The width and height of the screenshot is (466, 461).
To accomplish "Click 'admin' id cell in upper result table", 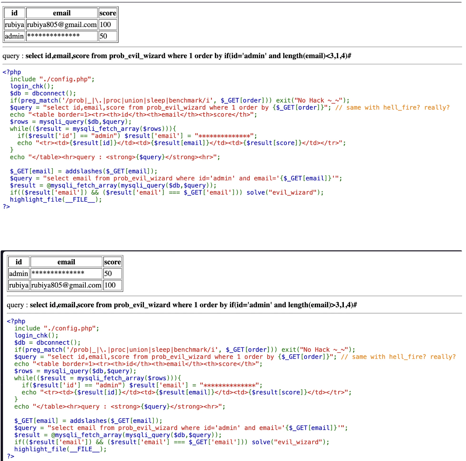I will click(14, 36).
